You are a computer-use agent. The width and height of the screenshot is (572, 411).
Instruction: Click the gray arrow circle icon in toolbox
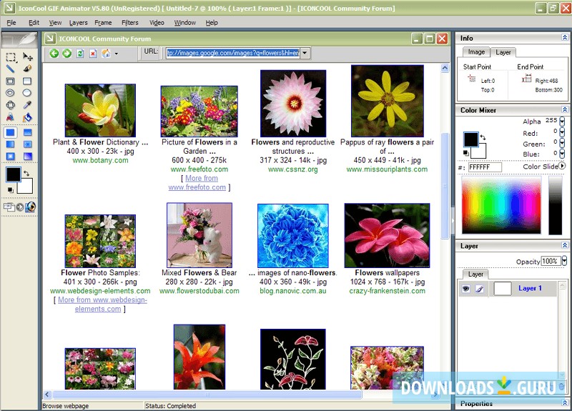click(20, 207)
